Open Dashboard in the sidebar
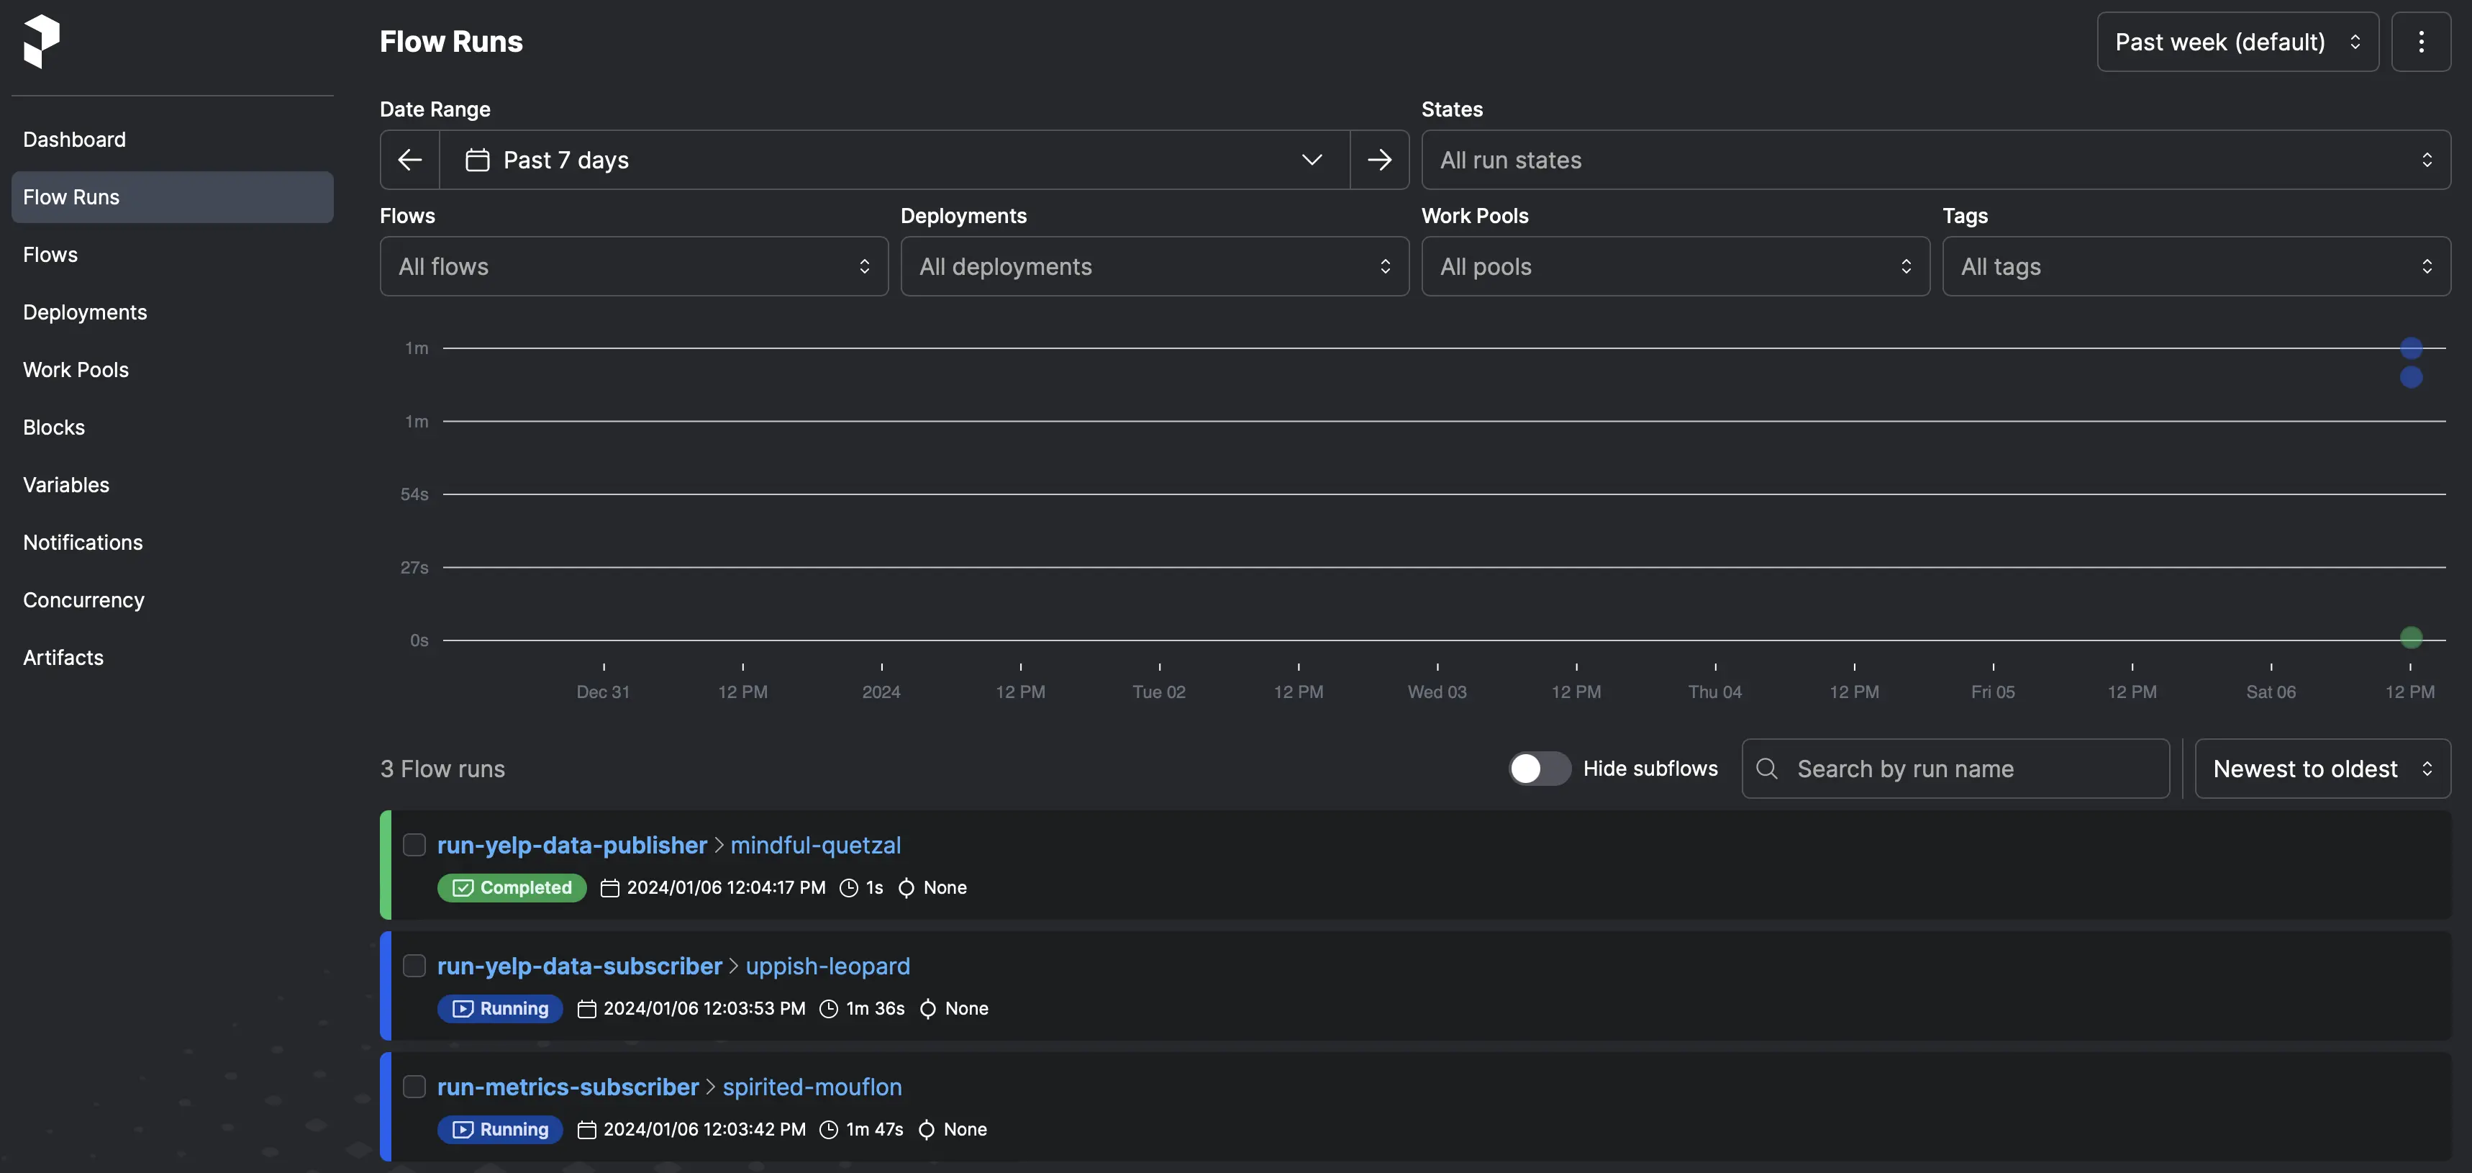The width and height of the screenshot is (2472, 1173). pos(173,139)
